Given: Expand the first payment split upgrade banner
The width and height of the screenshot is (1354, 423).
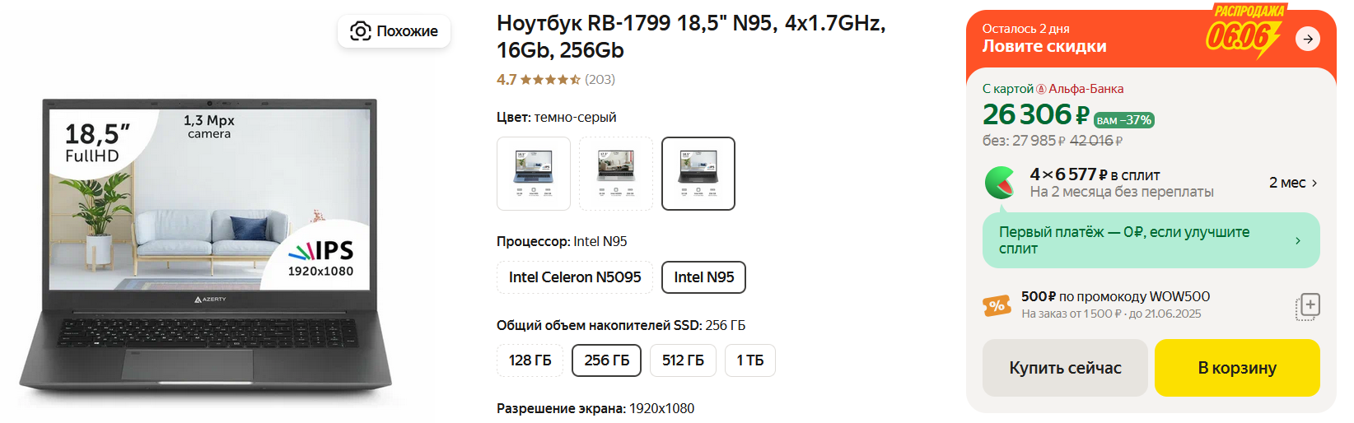Looking at the screenshot, I should pyautogui.click(x=1298, y=240).
